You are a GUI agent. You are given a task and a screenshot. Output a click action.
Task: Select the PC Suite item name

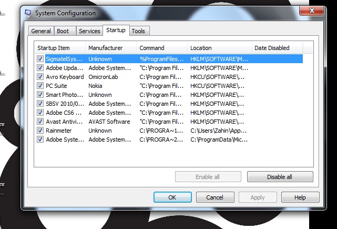56,86
